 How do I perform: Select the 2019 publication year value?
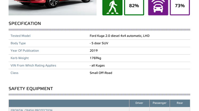point(94,51)
